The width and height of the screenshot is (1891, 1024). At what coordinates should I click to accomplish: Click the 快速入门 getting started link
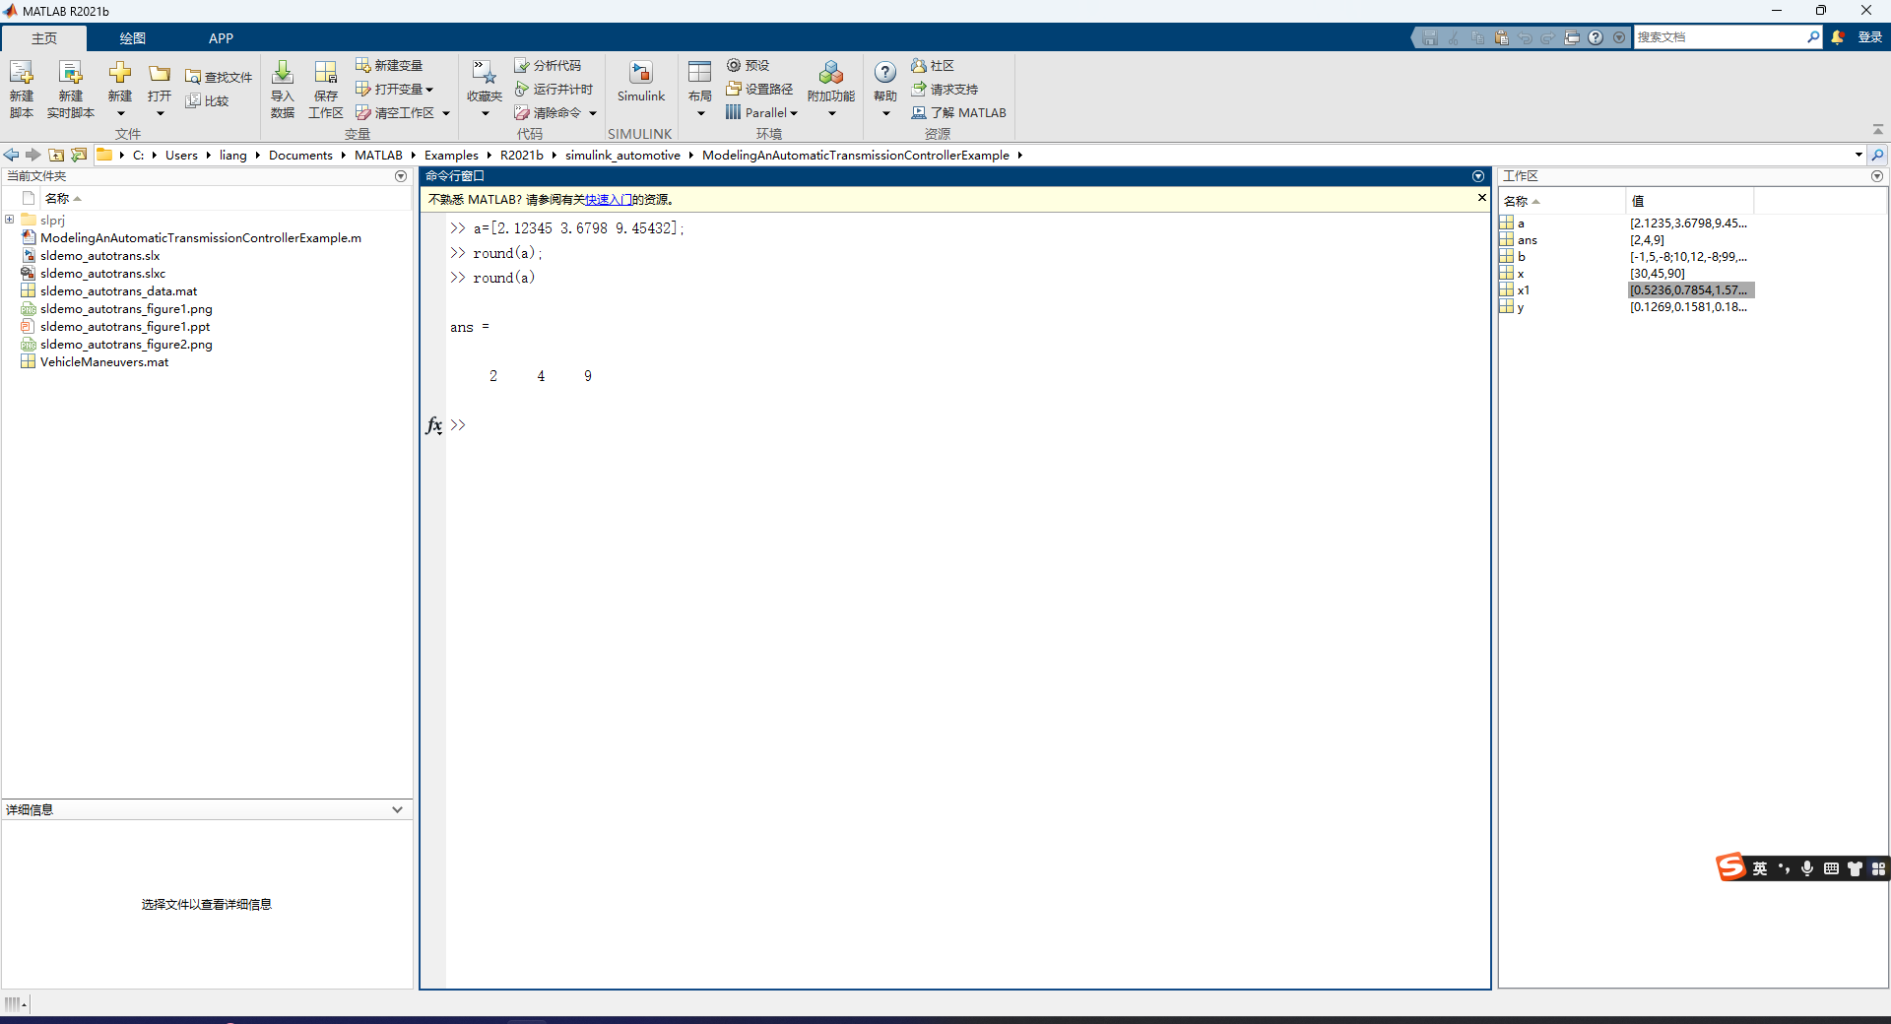click(609, 200)
